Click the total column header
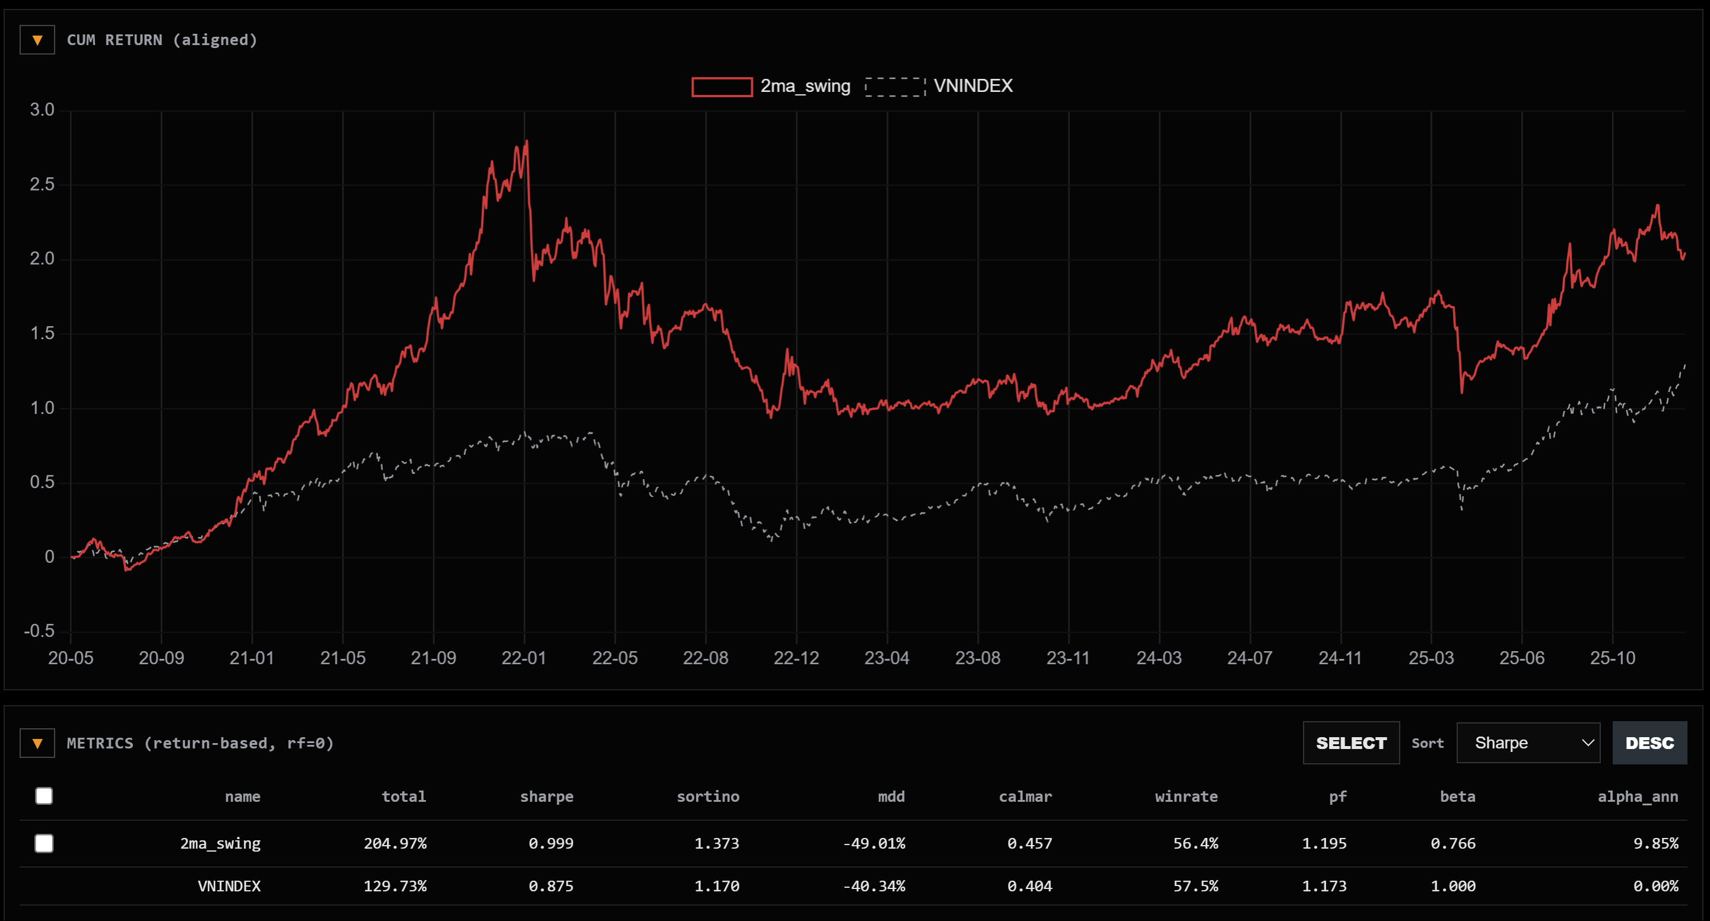This screenshot has height=921, width=1710. (403, 796)
